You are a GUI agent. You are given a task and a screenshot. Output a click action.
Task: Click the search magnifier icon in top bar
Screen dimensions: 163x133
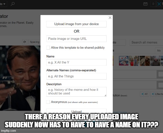13,4
